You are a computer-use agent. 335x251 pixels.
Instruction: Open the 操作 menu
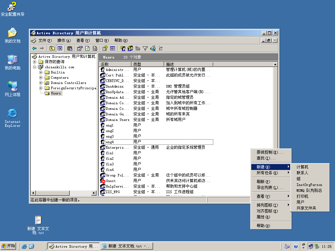click(x=64, y=40)
